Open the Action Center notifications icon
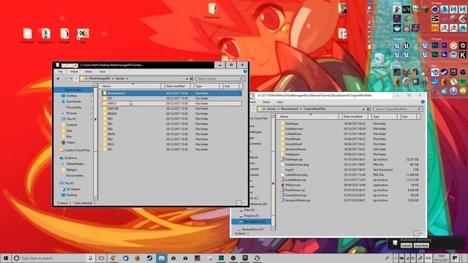The height and width of the screenshot is (263, 468). coord(455,258)
